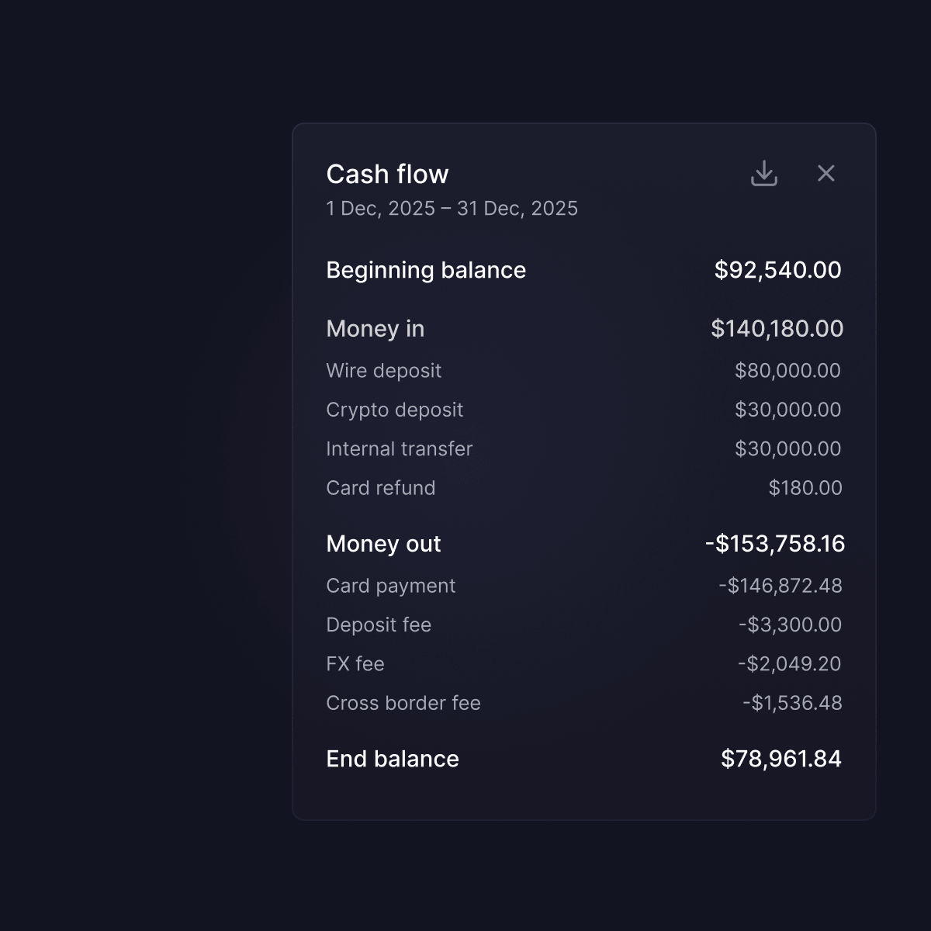Select the date range 1 Dec – 31 Dec, 2025
The width and height of the screenshot is (931, 931).
pos(452,209)
